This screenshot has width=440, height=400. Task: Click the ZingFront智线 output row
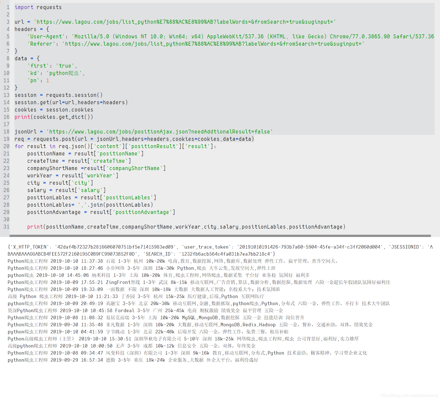point(199,282)
